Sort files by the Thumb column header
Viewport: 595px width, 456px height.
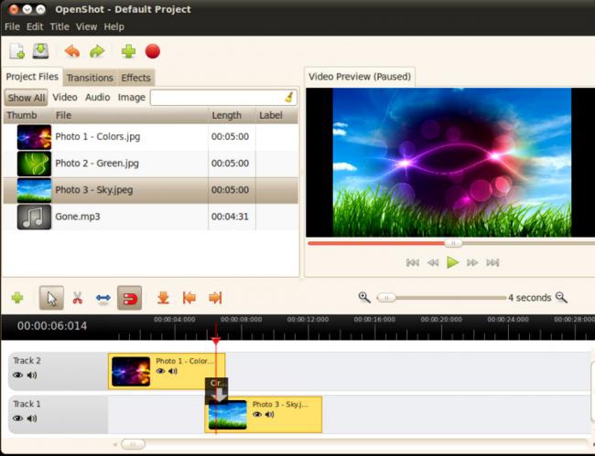pyautogui.click(x=27, y=115)
